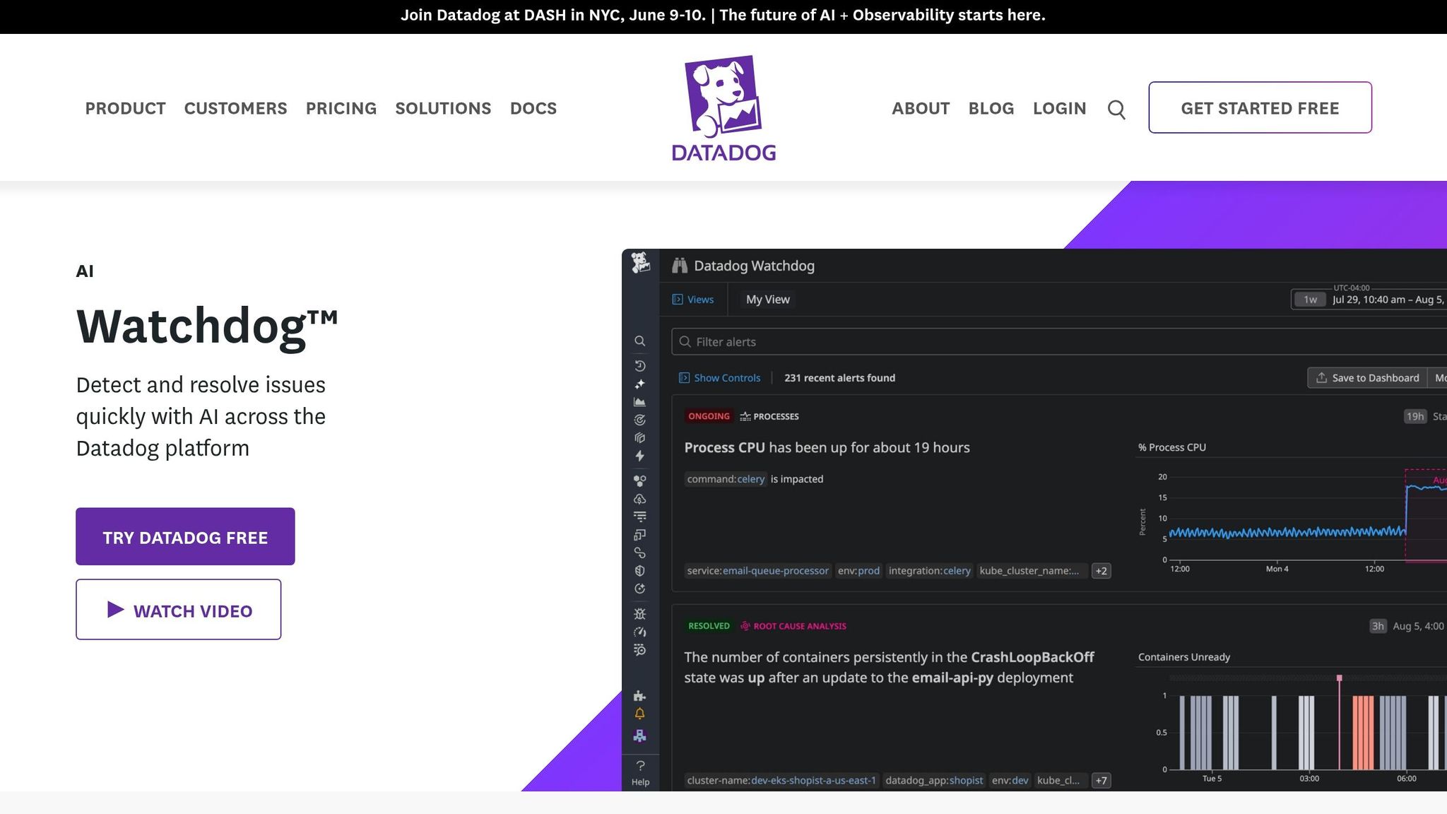Viewport: 1447px width, 814px height.
Task: Click the pink Root Cause Analysis icon
Action: pyautogui.click(x=745, y=626)
